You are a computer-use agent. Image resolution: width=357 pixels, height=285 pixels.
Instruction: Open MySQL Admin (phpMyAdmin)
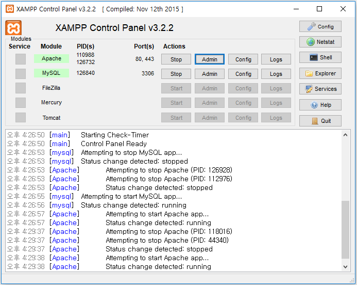click(x=210, y=74)
